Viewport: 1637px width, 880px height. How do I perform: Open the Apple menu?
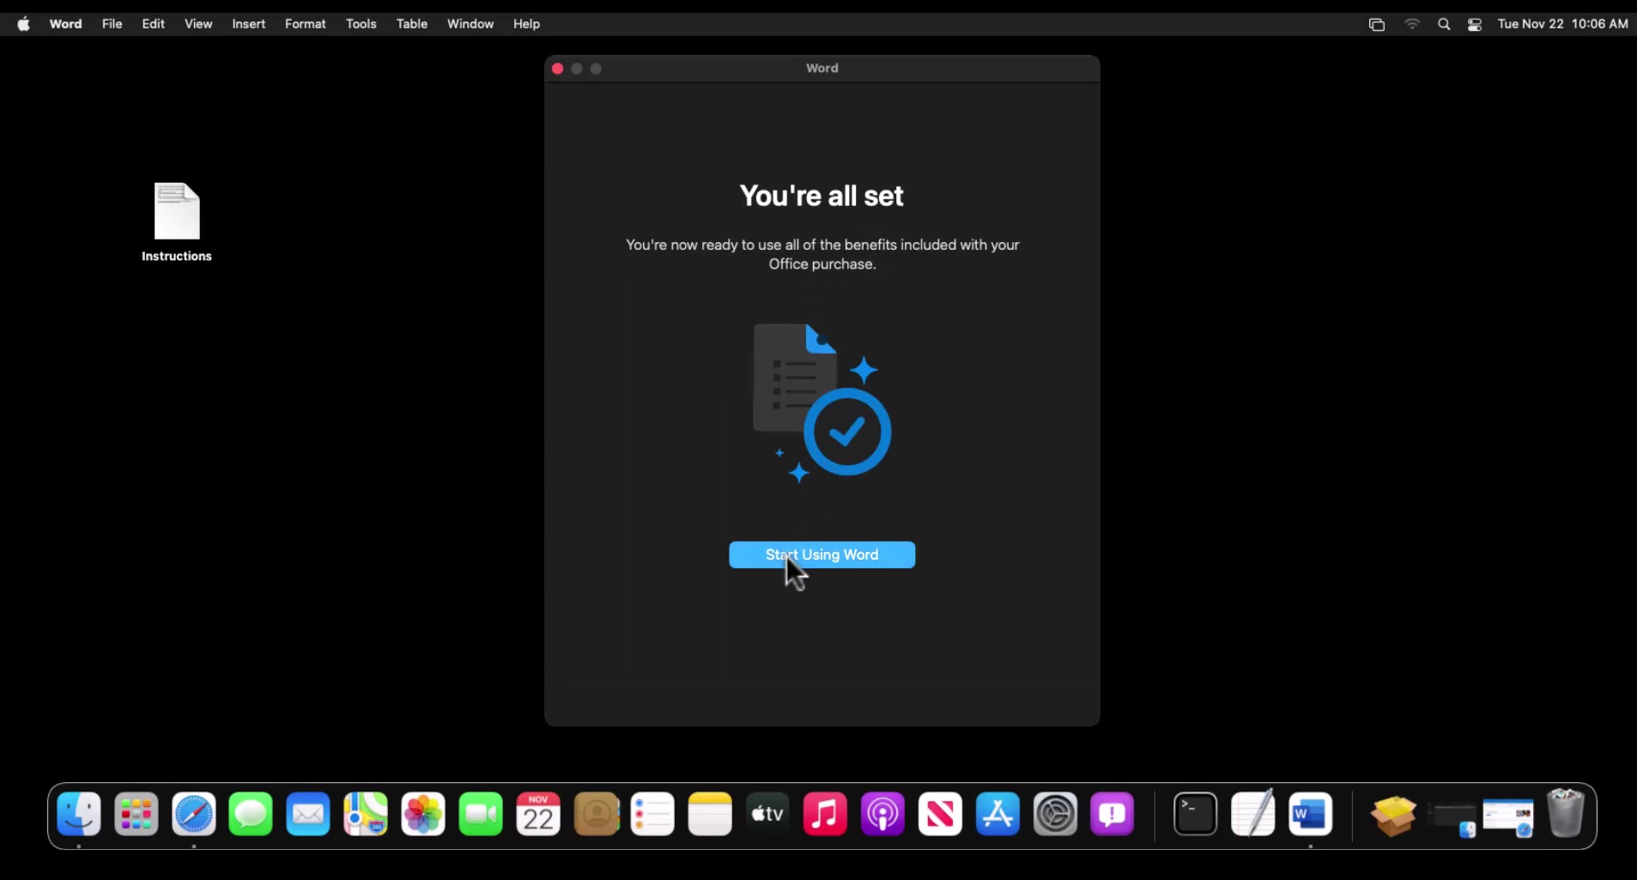point(24,24)
